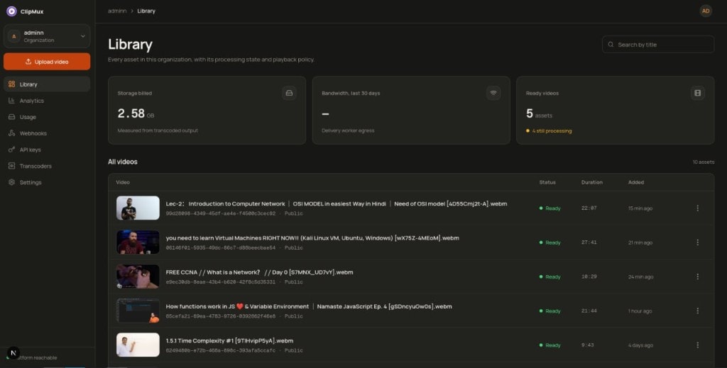Open Settings in the sidebar
The image size is (727, 368).
tap(47, 182)
